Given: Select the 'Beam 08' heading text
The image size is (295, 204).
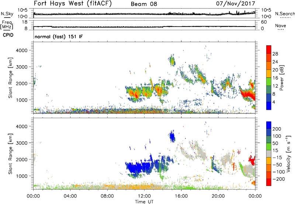Looking at the screenshot, I should 144,4.
